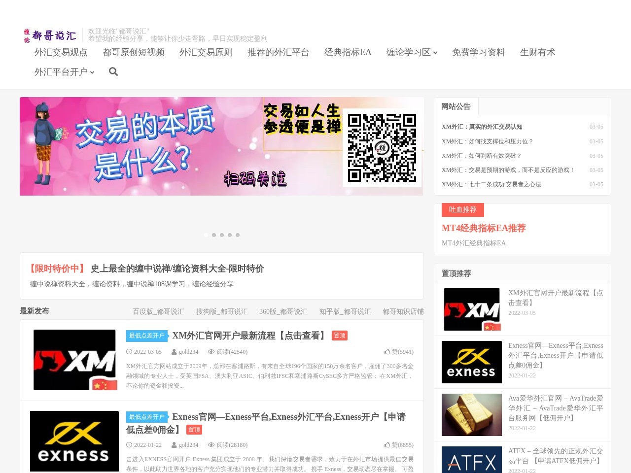Click 360版_都哥说汇 link
This screenshot has height=473, width=631.
(x=283, y=311)
